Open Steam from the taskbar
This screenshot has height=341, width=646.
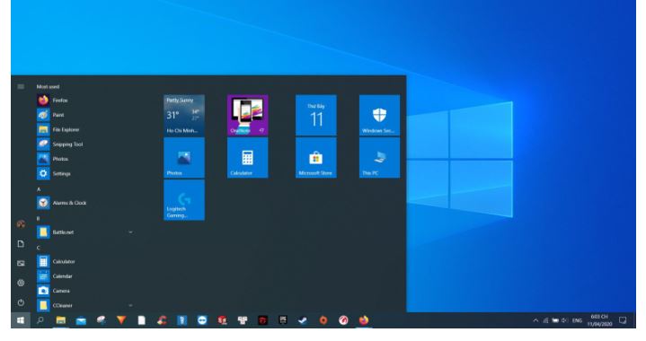303,320
